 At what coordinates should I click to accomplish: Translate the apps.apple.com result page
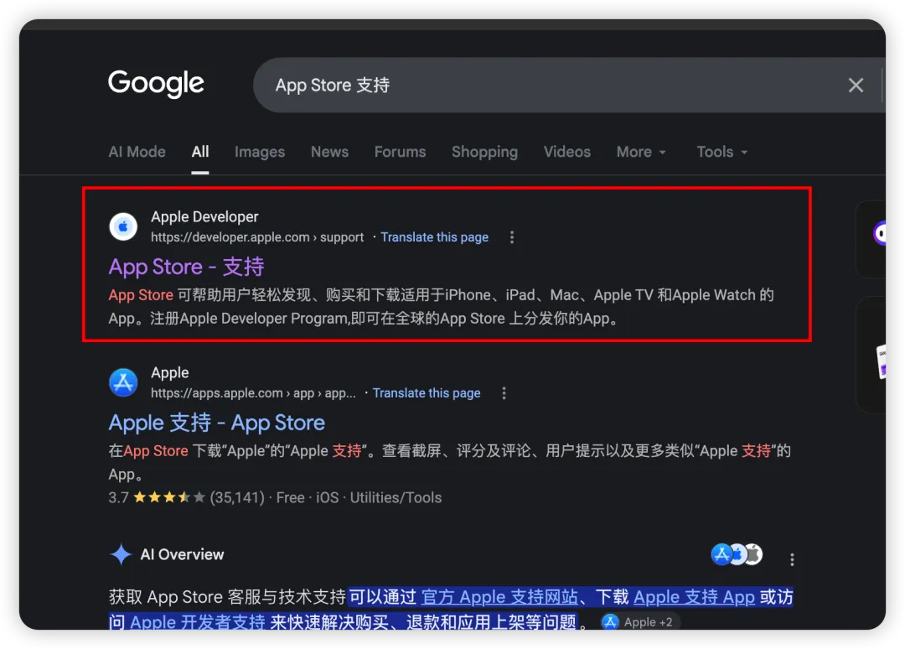[x=427, y=393]
